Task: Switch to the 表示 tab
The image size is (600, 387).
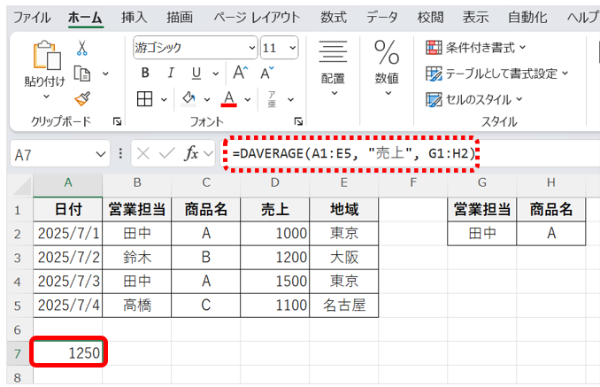Action: point(475,18)
